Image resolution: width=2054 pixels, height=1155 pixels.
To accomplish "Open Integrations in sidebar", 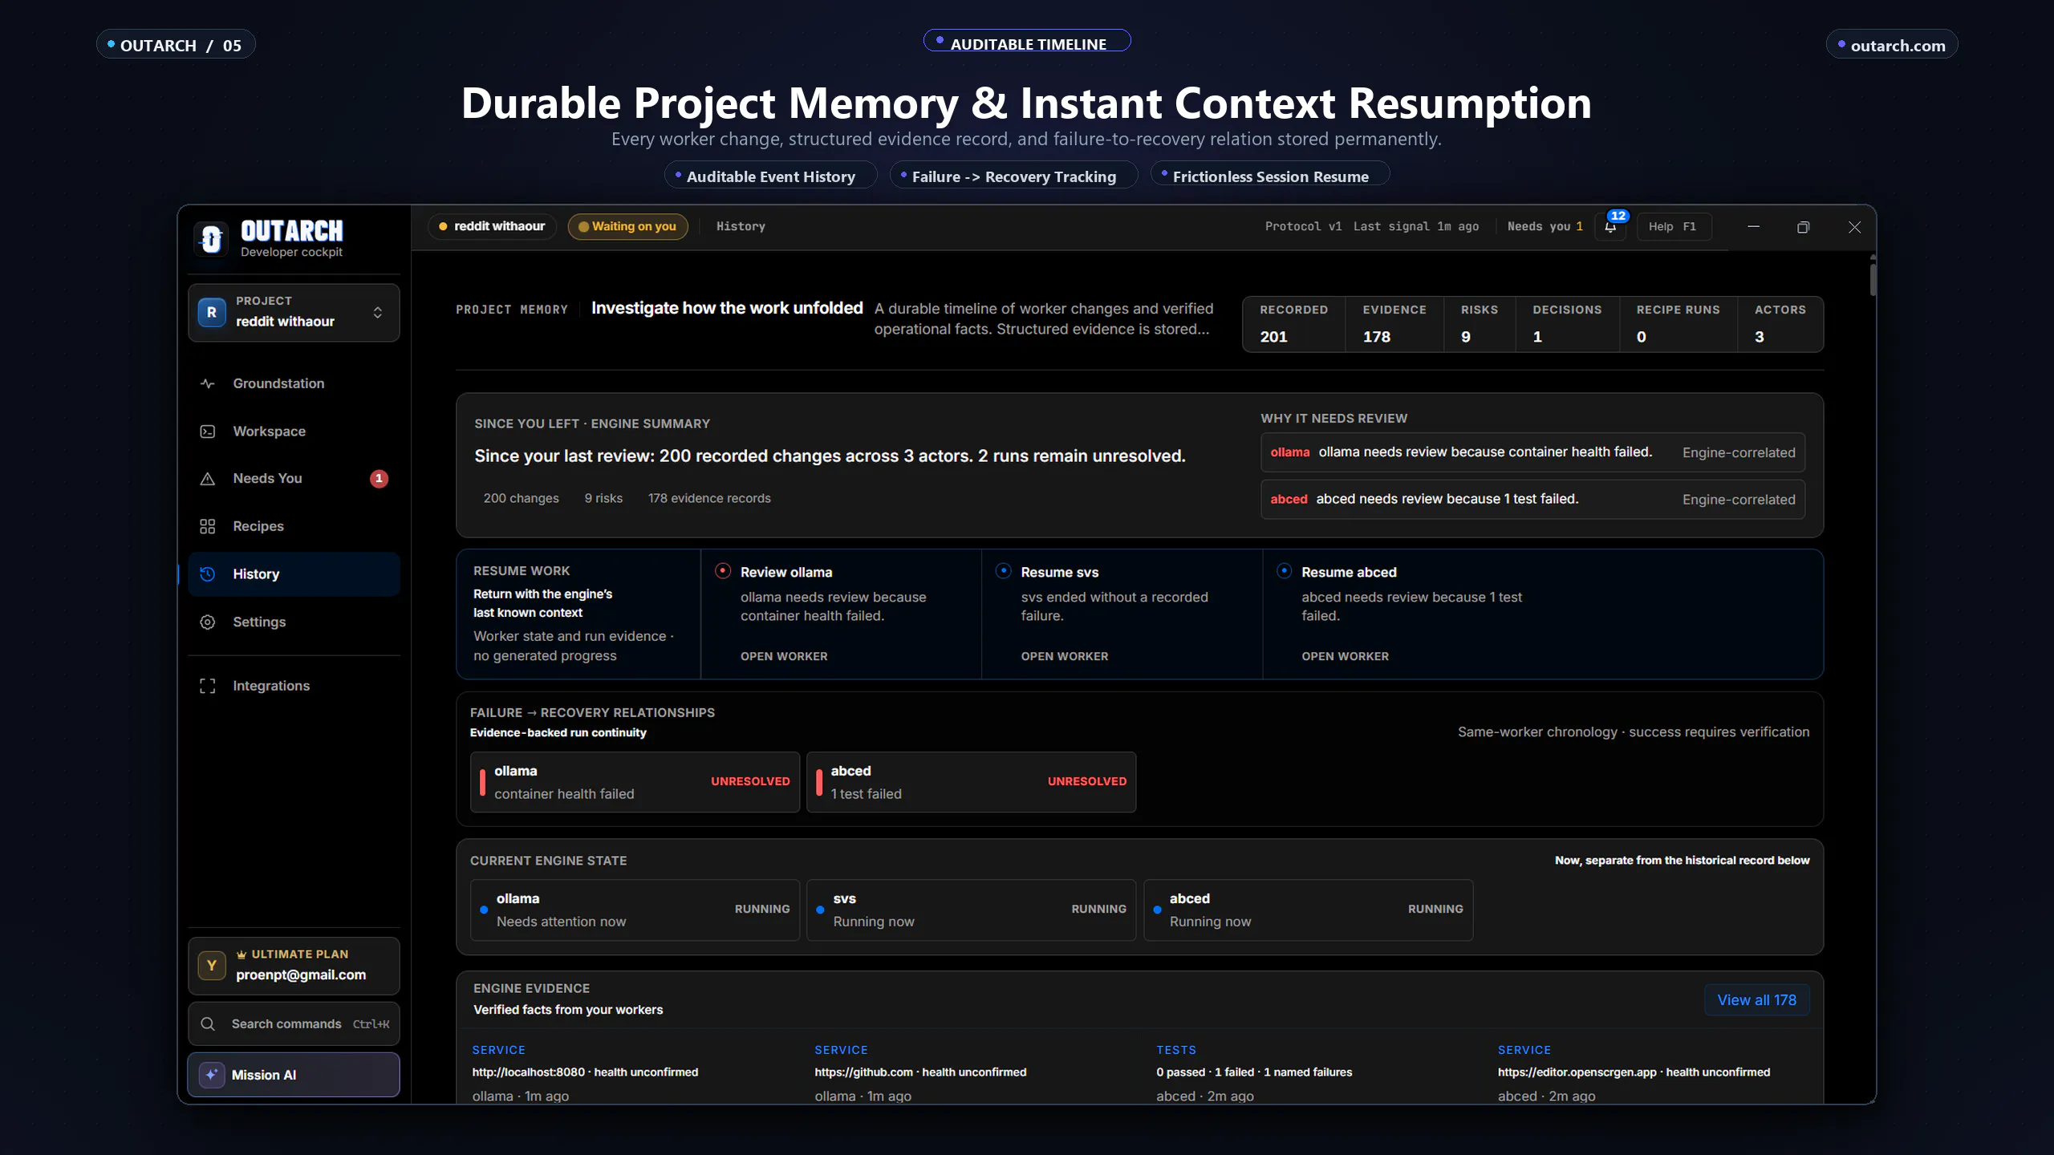I will point(294,686).
